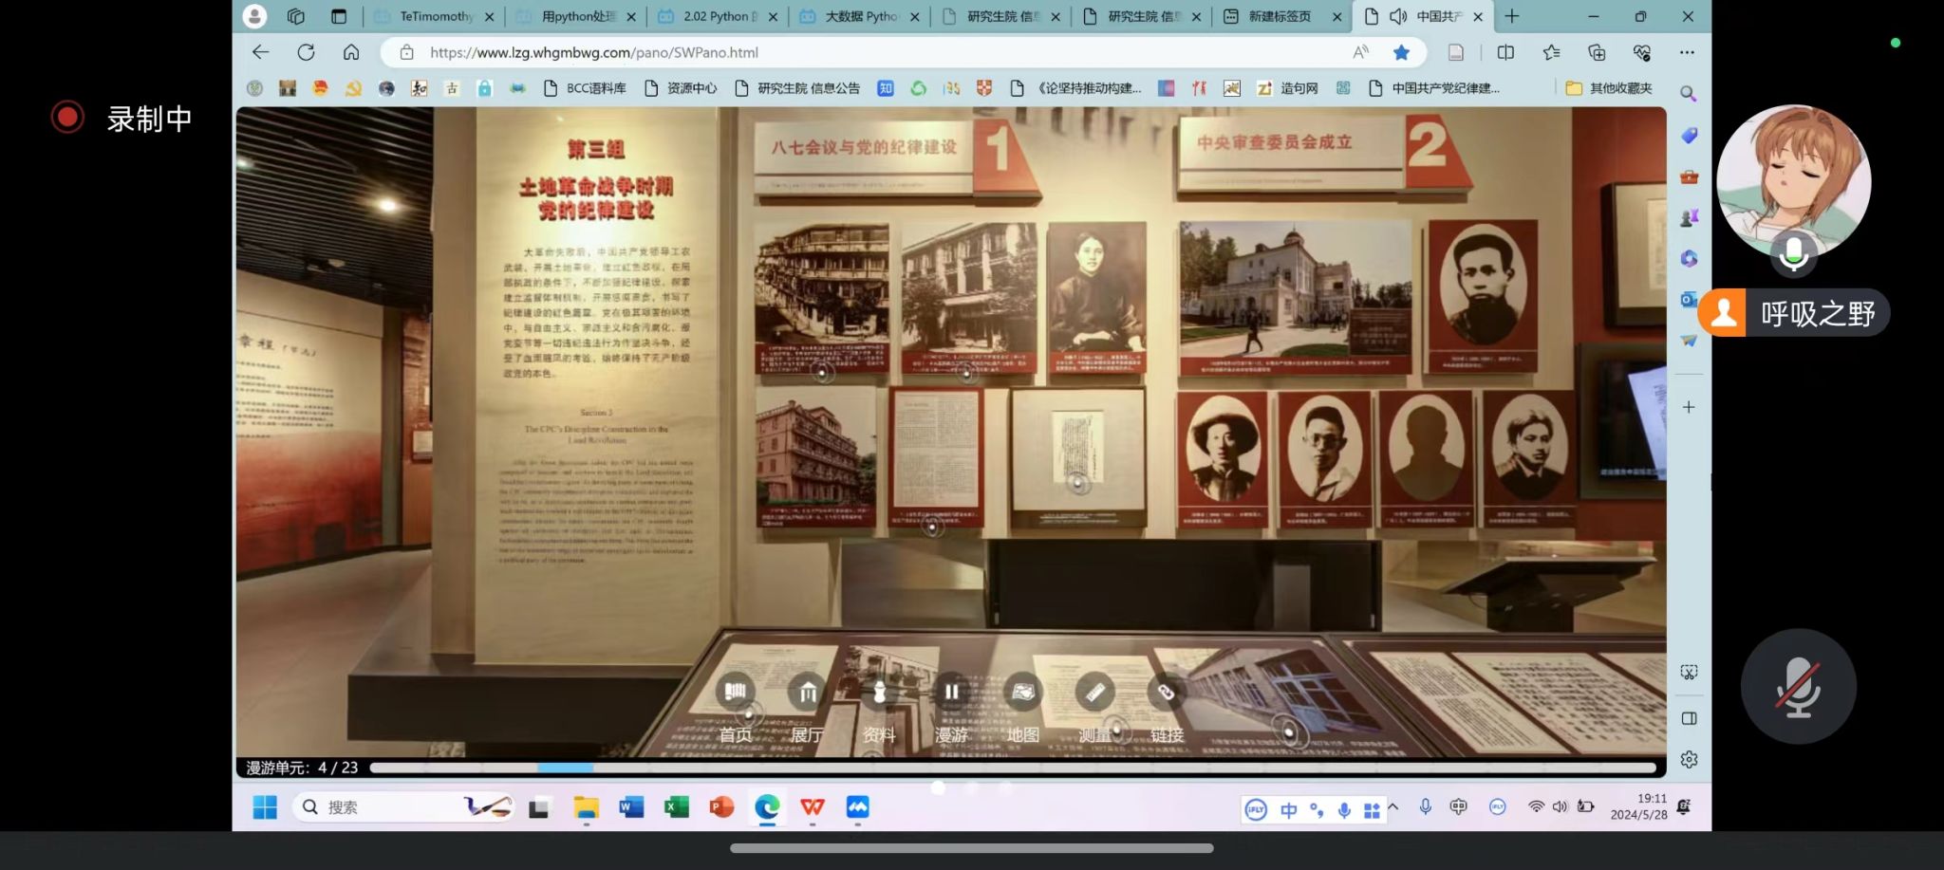Open the 资料 materials icon
1944x870 pixels.
coord(879,693)
